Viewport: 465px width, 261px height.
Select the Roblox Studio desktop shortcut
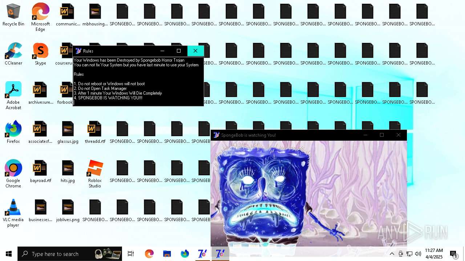[95, 174]
